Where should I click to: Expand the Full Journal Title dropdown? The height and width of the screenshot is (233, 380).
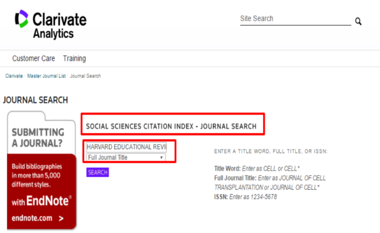[x=126, y=158]
